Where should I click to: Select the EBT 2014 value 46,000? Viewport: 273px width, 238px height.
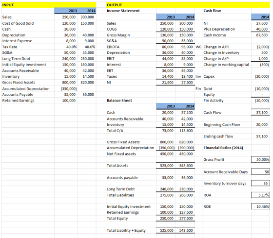coord(187,71)
